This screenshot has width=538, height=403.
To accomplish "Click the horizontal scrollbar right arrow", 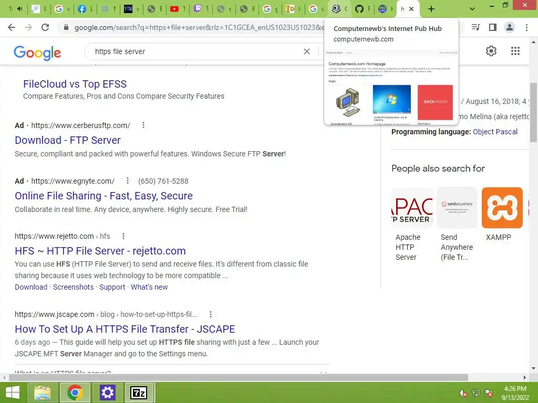I will [x=525, y=377].
